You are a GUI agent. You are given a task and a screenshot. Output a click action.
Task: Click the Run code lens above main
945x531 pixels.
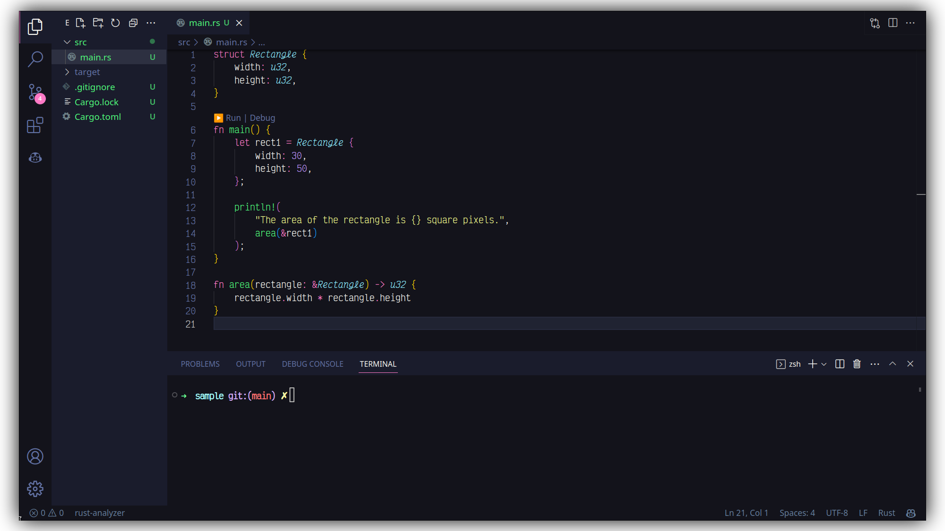click(233, 118)
